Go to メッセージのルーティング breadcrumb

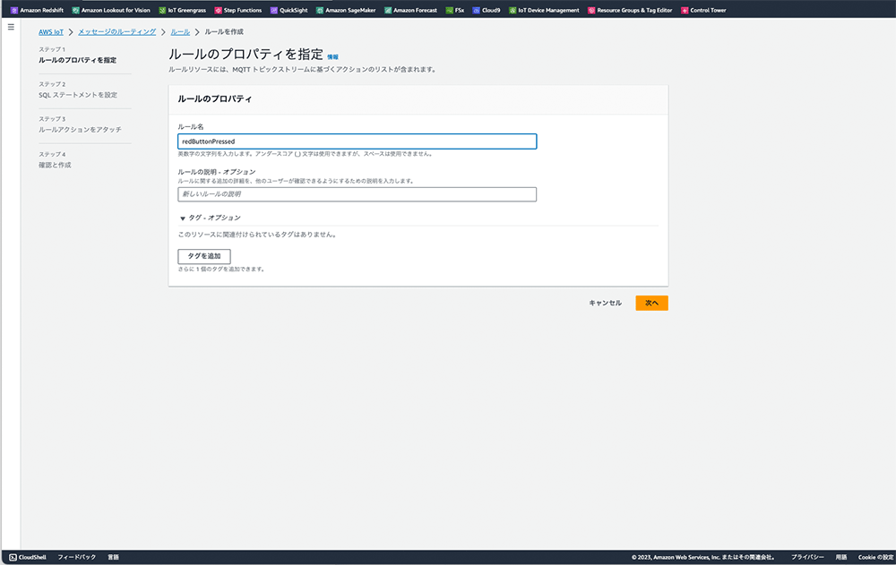coord(116,32)
